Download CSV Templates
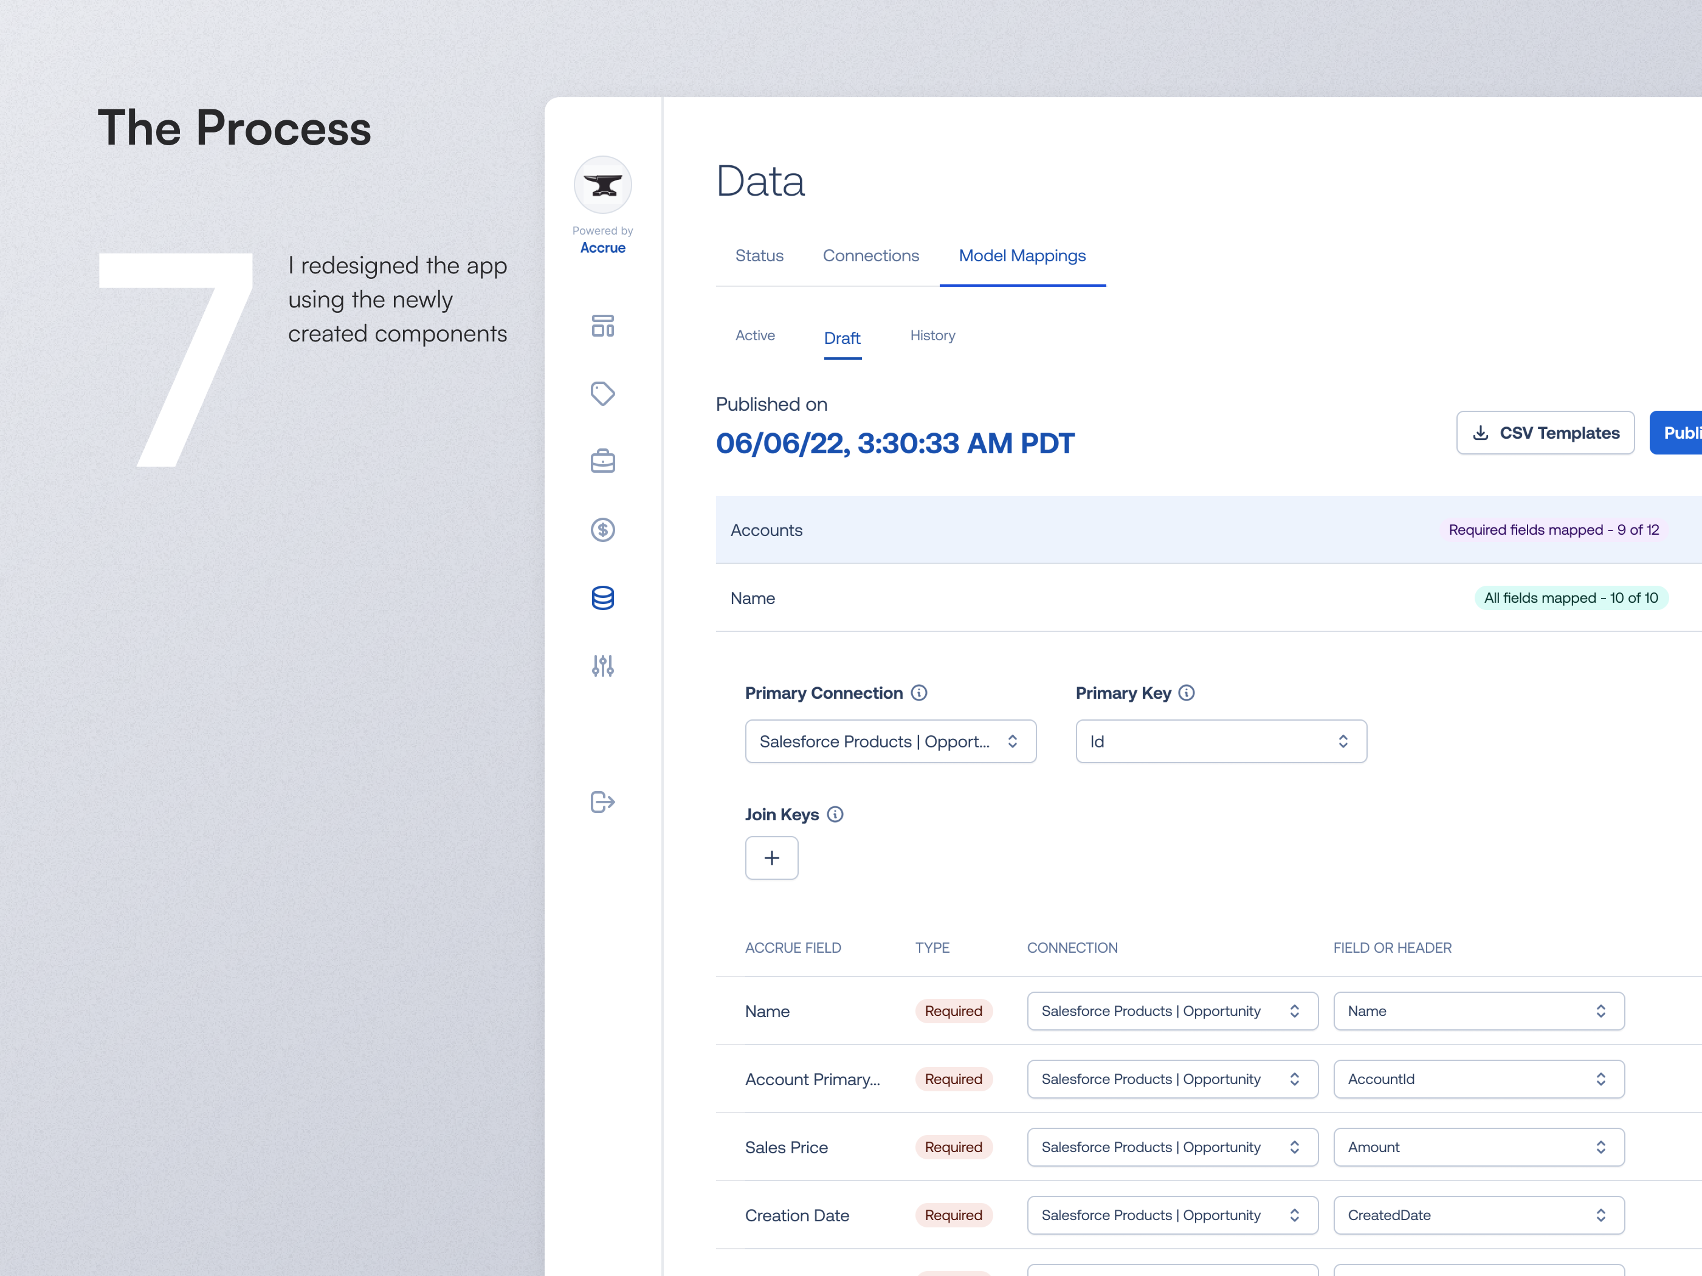The image size is (1702, 1276). click(x=1545, y=432)
